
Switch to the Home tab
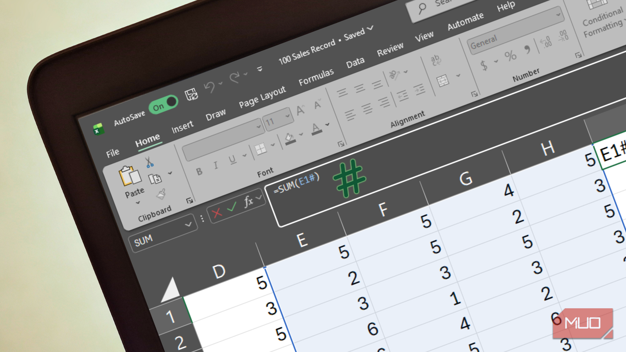[148, 140]
